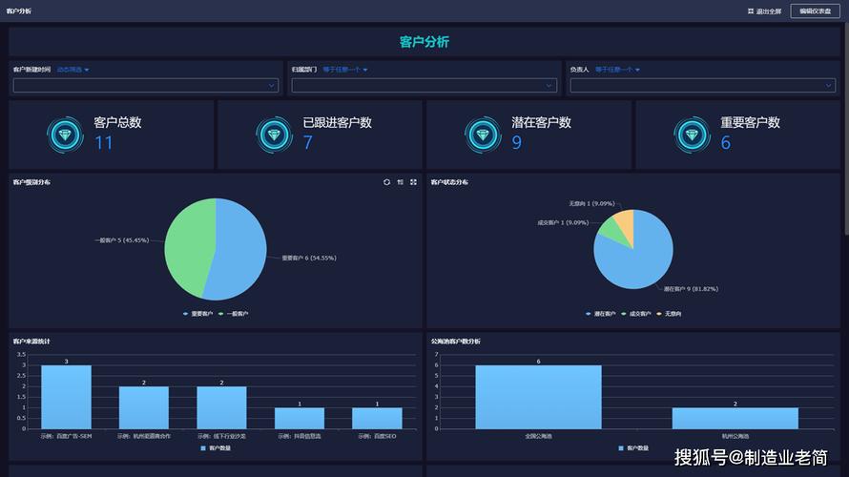Click the filter settings icon on 客户级别分布 chart
849x477 pixels.
pos(400,182)
